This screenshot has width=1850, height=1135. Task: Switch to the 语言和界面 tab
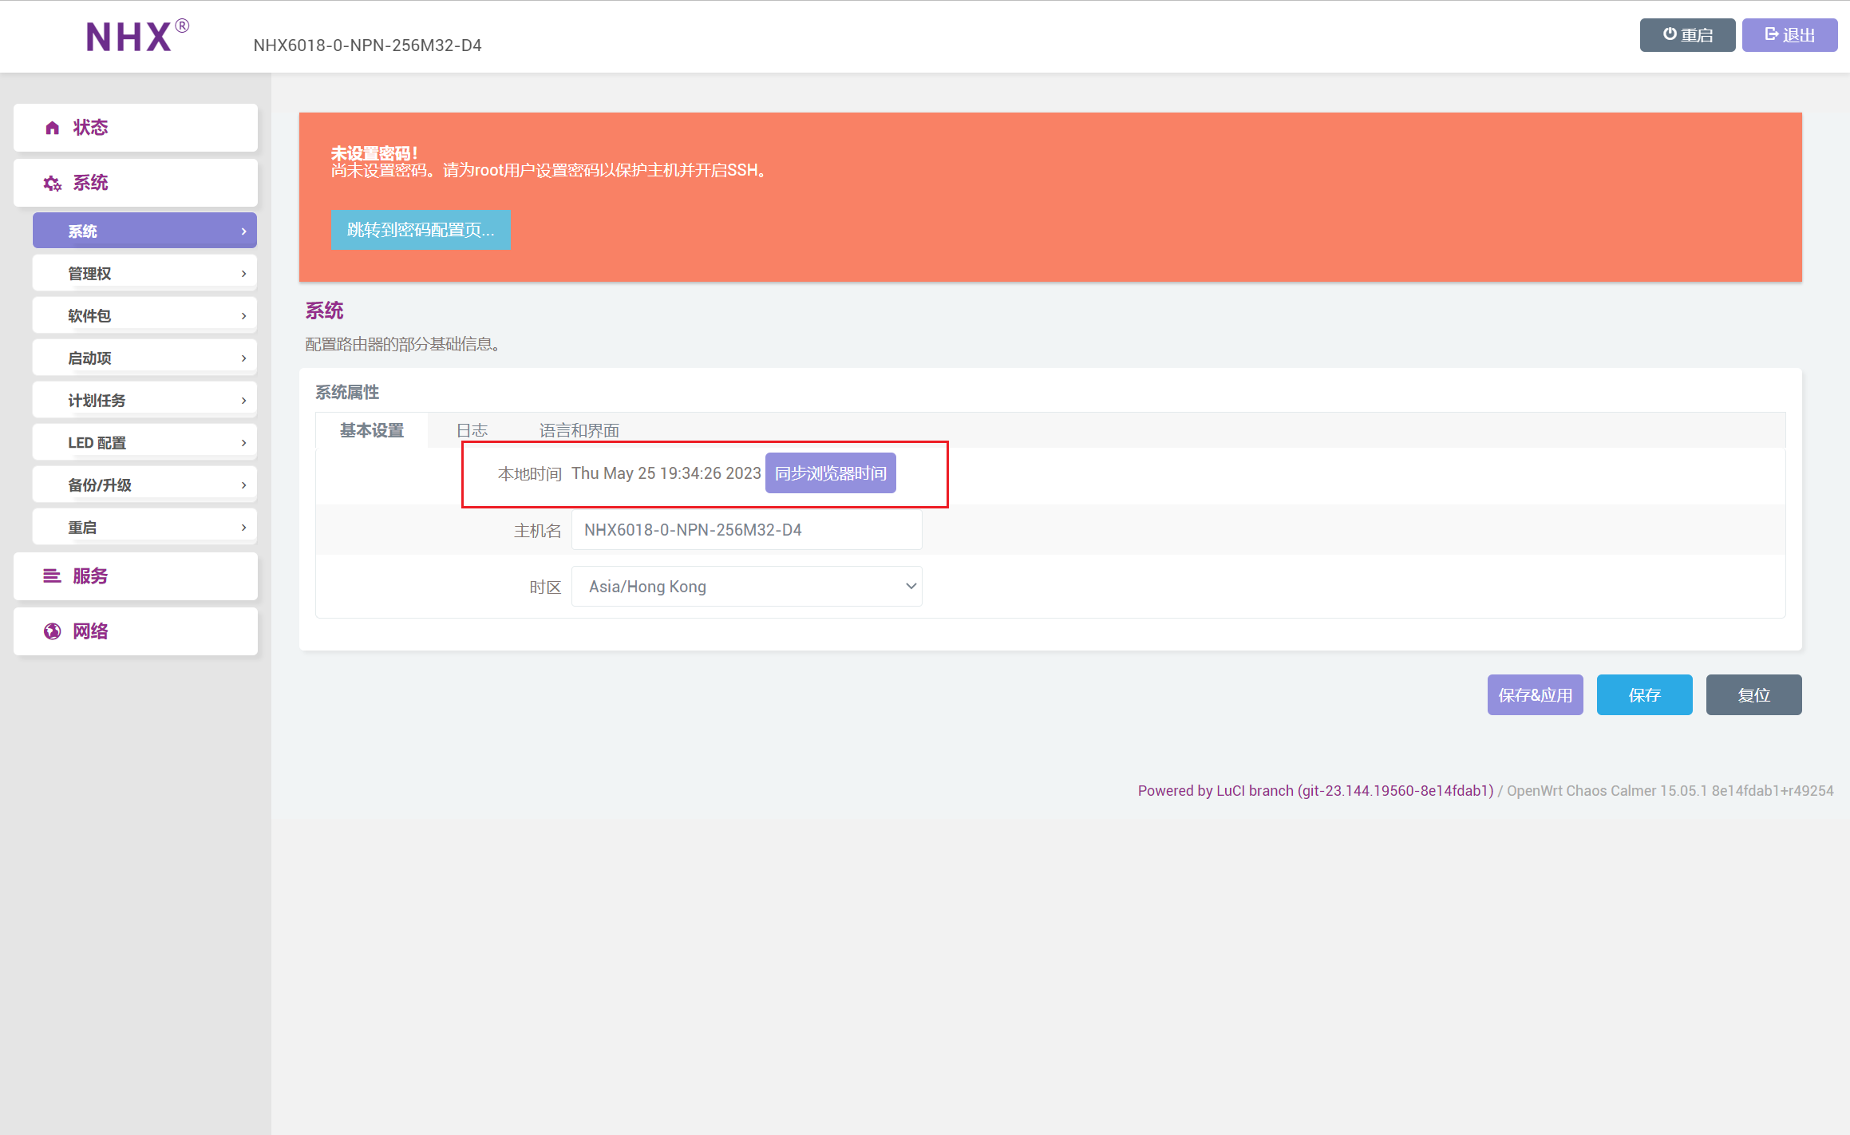click(x=579, y=431)
